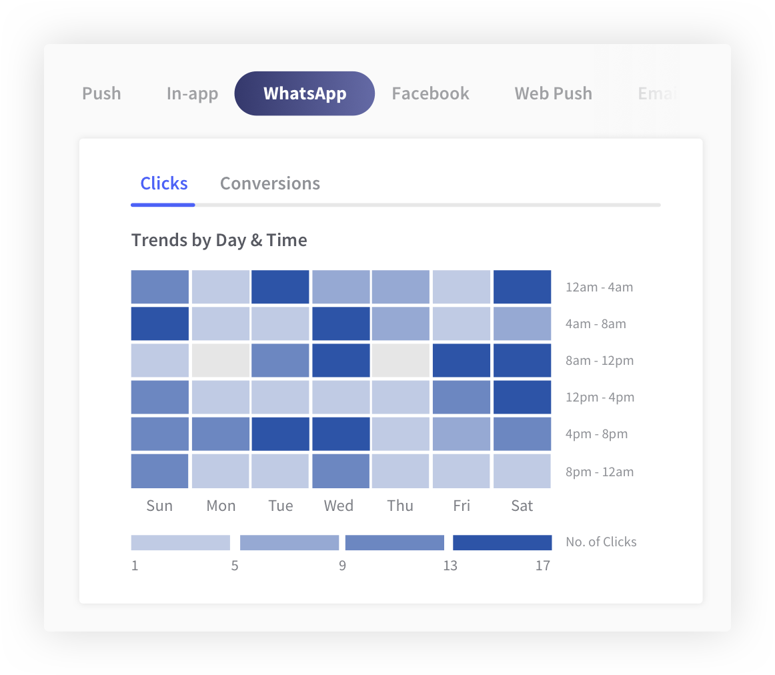Pick the Tue 4pm - 8pm heatmap cell

click(280, 434)
